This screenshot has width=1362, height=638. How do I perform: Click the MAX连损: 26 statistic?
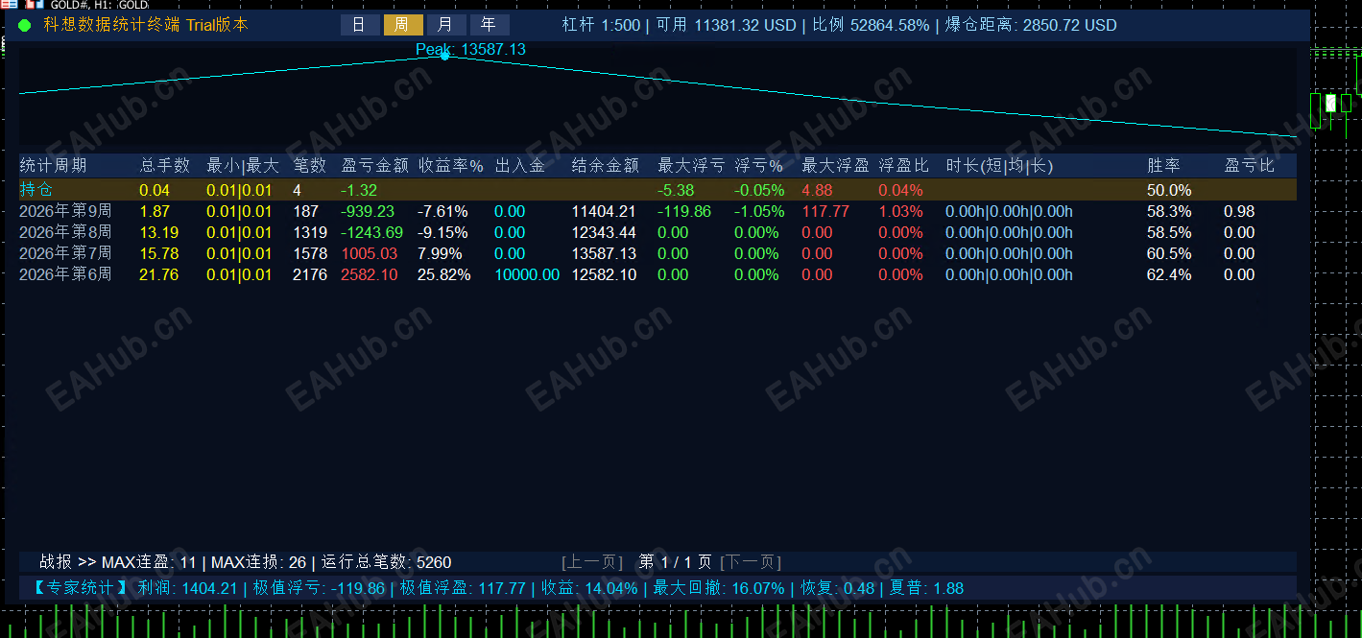coord(258,562)
